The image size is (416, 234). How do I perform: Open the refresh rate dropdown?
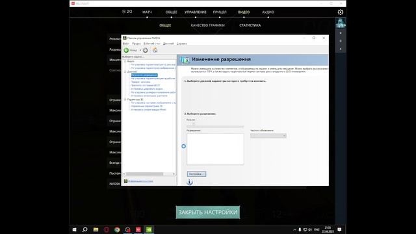(268, 136)
